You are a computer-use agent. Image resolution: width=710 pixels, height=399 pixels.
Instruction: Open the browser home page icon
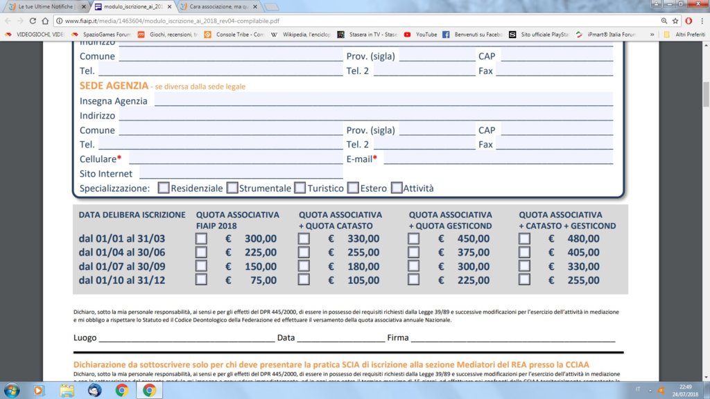(x=45, y=21)
